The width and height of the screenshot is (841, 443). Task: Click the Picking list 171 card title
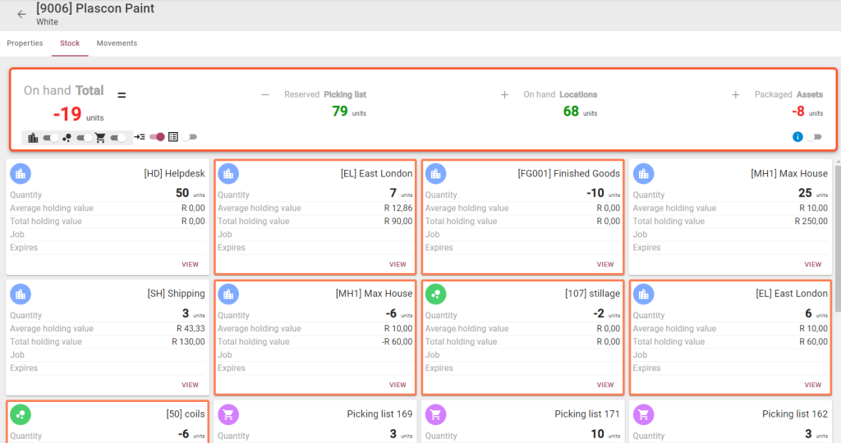coord(586,414)
